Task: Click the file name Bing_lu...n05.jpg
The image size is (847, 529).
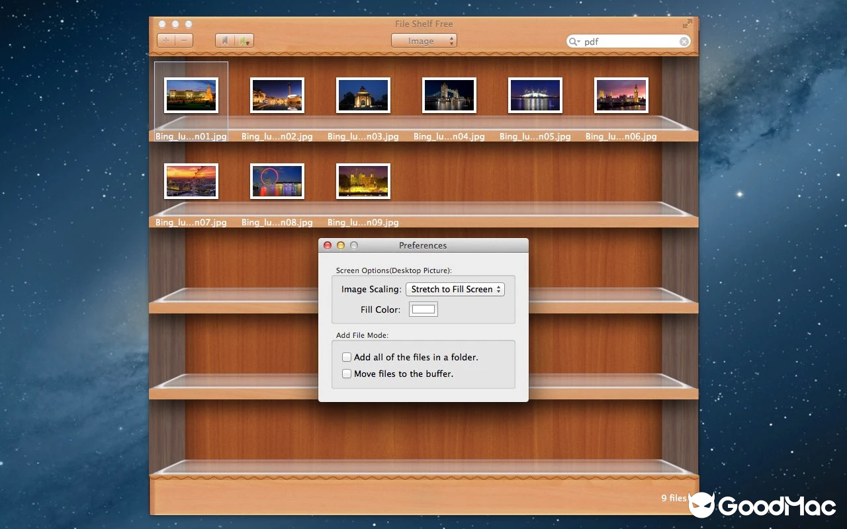Action: [x=535, y=137]
